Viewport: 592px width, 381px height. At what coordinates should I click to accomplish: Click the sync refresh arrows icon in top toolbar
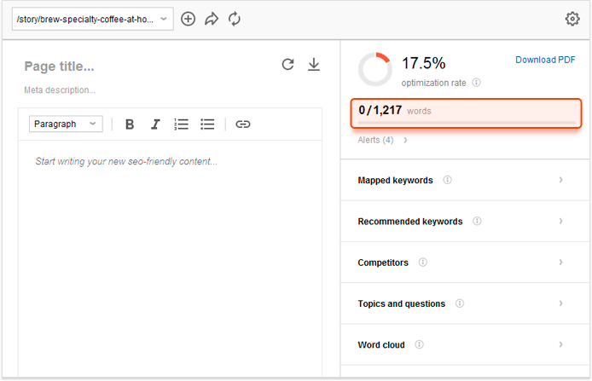tap(235, 19)
